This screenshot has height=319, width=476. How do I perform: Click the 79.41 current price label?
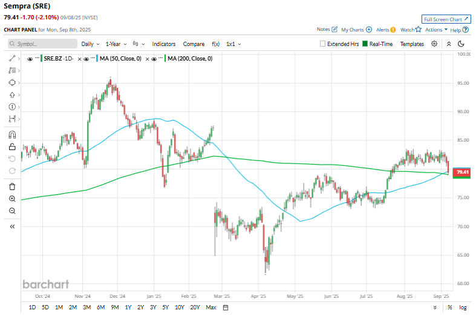[462, 173]
